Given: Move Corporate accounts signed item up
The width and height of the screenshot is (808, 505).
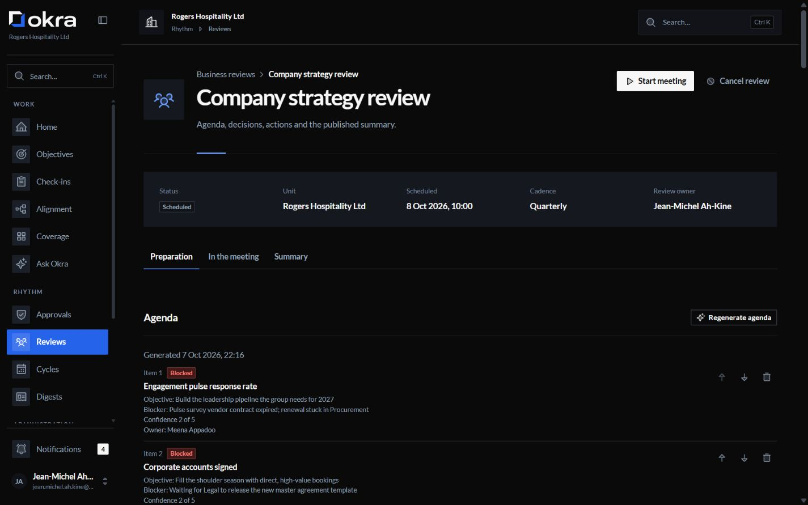Looking at the screenshot, I should point(722,458).
